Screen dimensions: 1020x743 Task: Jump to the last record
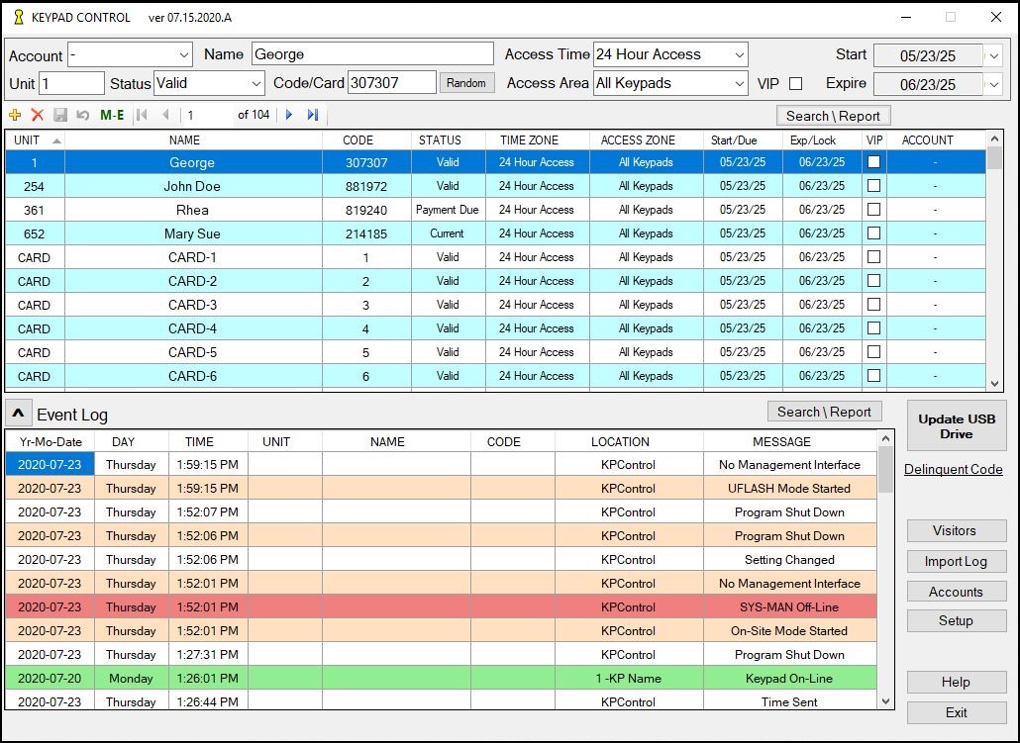(x=313, y=115)
